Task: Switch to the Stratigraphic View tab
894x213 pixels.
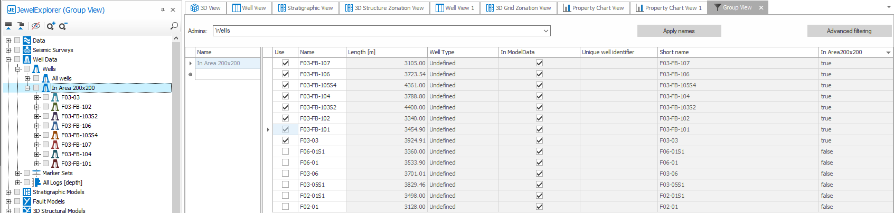Action: [305, 8]
